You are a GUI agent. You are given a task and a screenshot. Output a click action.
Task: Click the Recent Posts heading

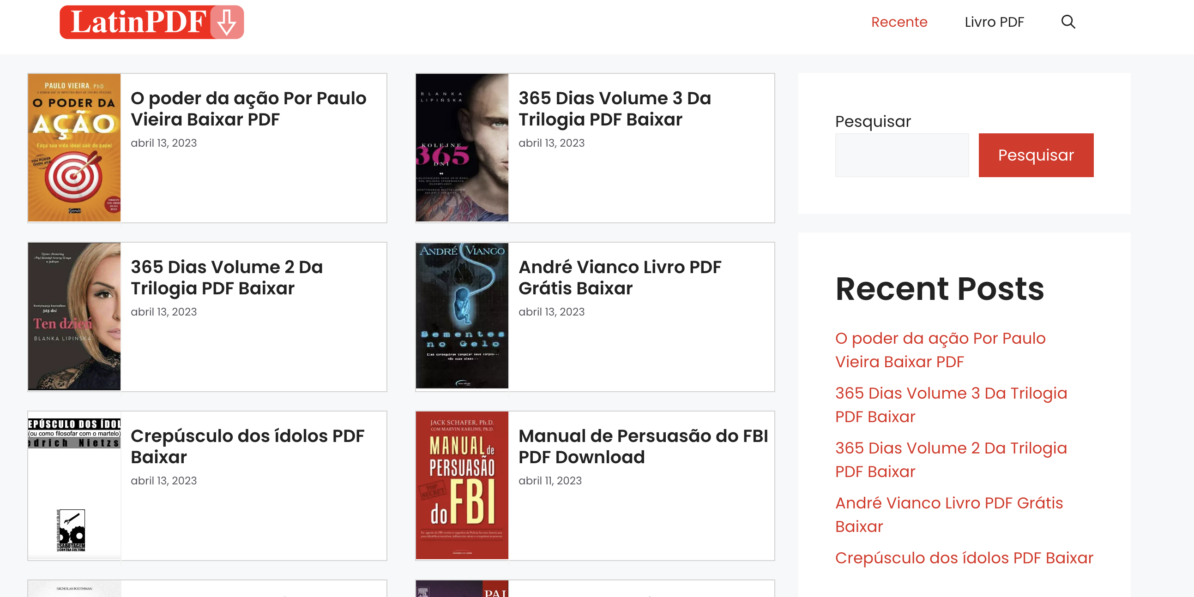click(939, 289)
